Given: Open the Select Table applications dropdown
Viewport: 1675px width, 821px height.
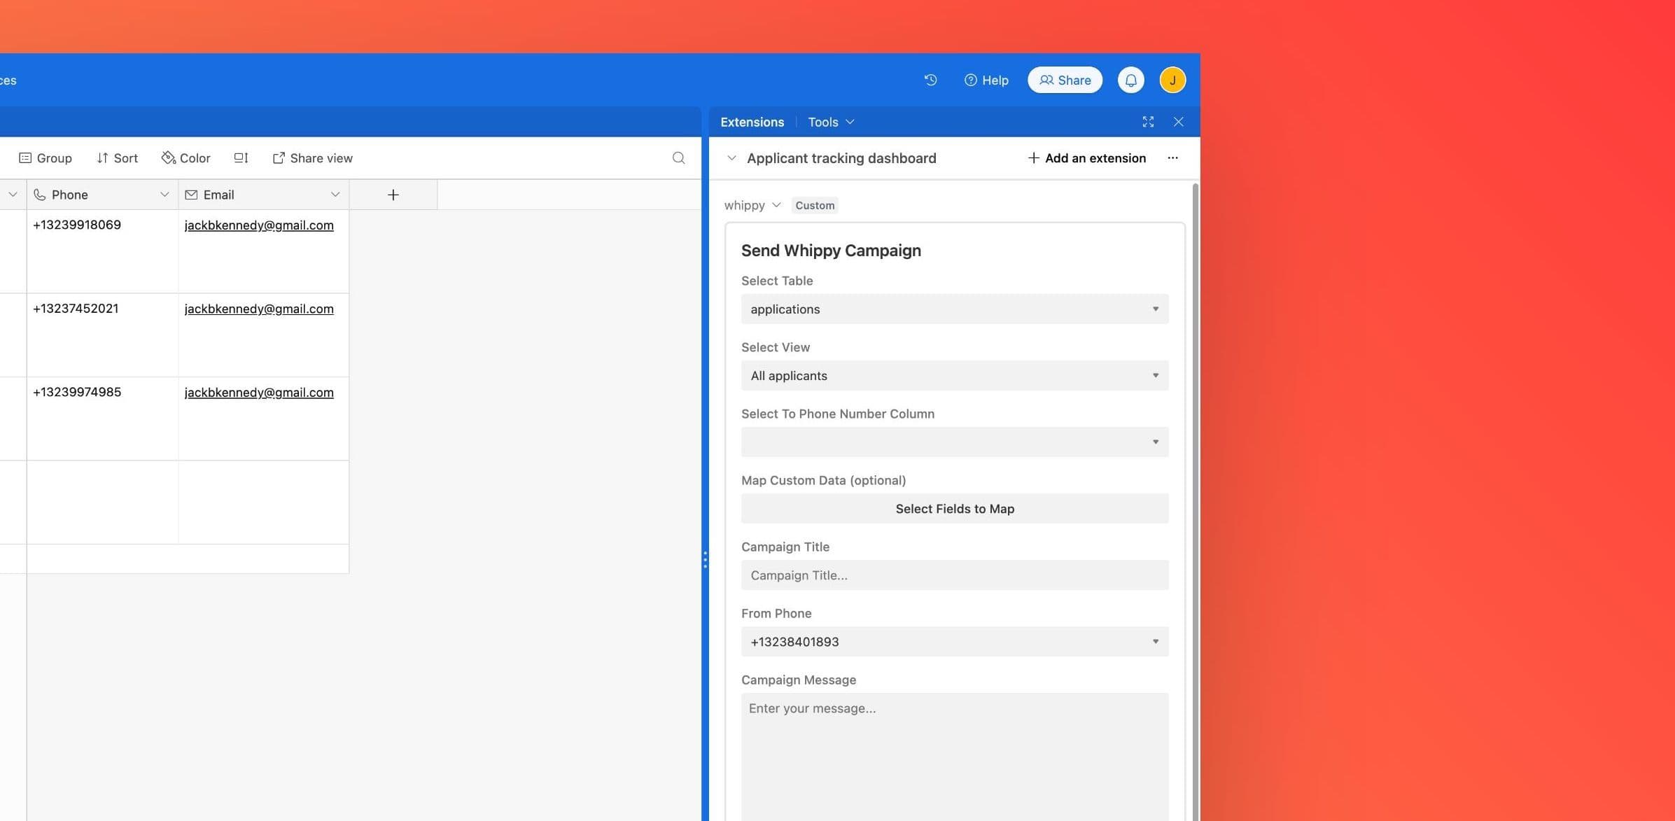Looking at the screenshot, I should [x=954, y=309].
